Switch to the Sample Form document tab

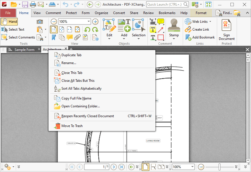click(25, 50)
